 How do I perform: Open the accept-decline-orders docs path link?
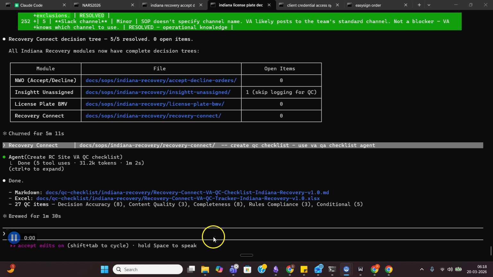click(x=161, y=80)
